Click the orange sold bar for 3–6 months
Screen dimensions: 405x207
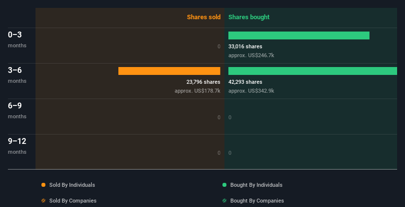[x=169, y=71]
